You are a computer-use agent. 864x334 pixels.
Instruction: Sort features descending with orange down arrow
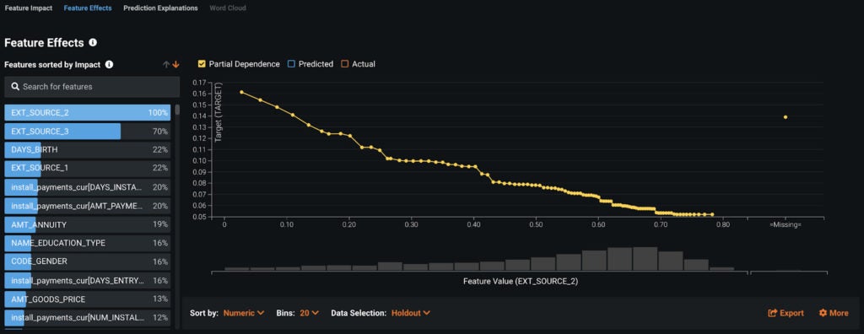click(175, 64)
